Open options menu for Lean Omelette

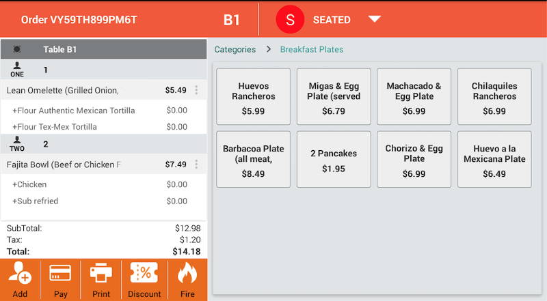pos(196,90)
